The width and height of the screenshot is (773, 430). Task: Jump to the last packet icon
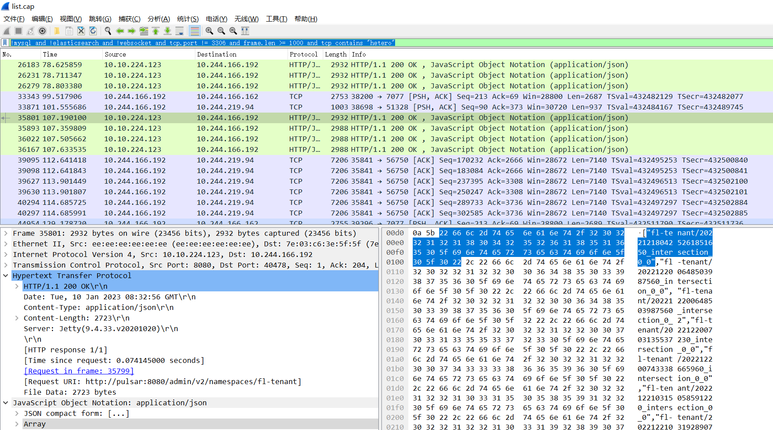tap(168, 31)
